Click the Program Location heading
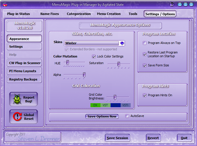The height and width of the screenshot is (146, 197). (x=159, y=34)
